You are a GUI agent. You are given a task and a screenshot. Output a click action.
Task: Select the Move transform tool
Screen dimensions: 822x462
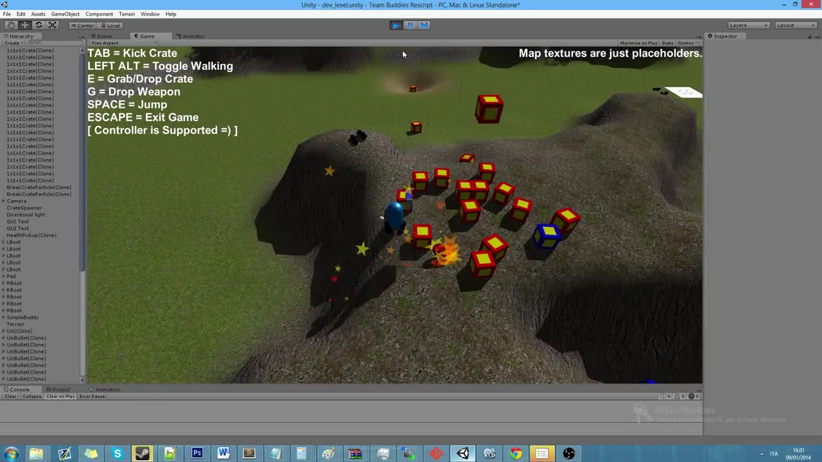click(x=24, y=25)
